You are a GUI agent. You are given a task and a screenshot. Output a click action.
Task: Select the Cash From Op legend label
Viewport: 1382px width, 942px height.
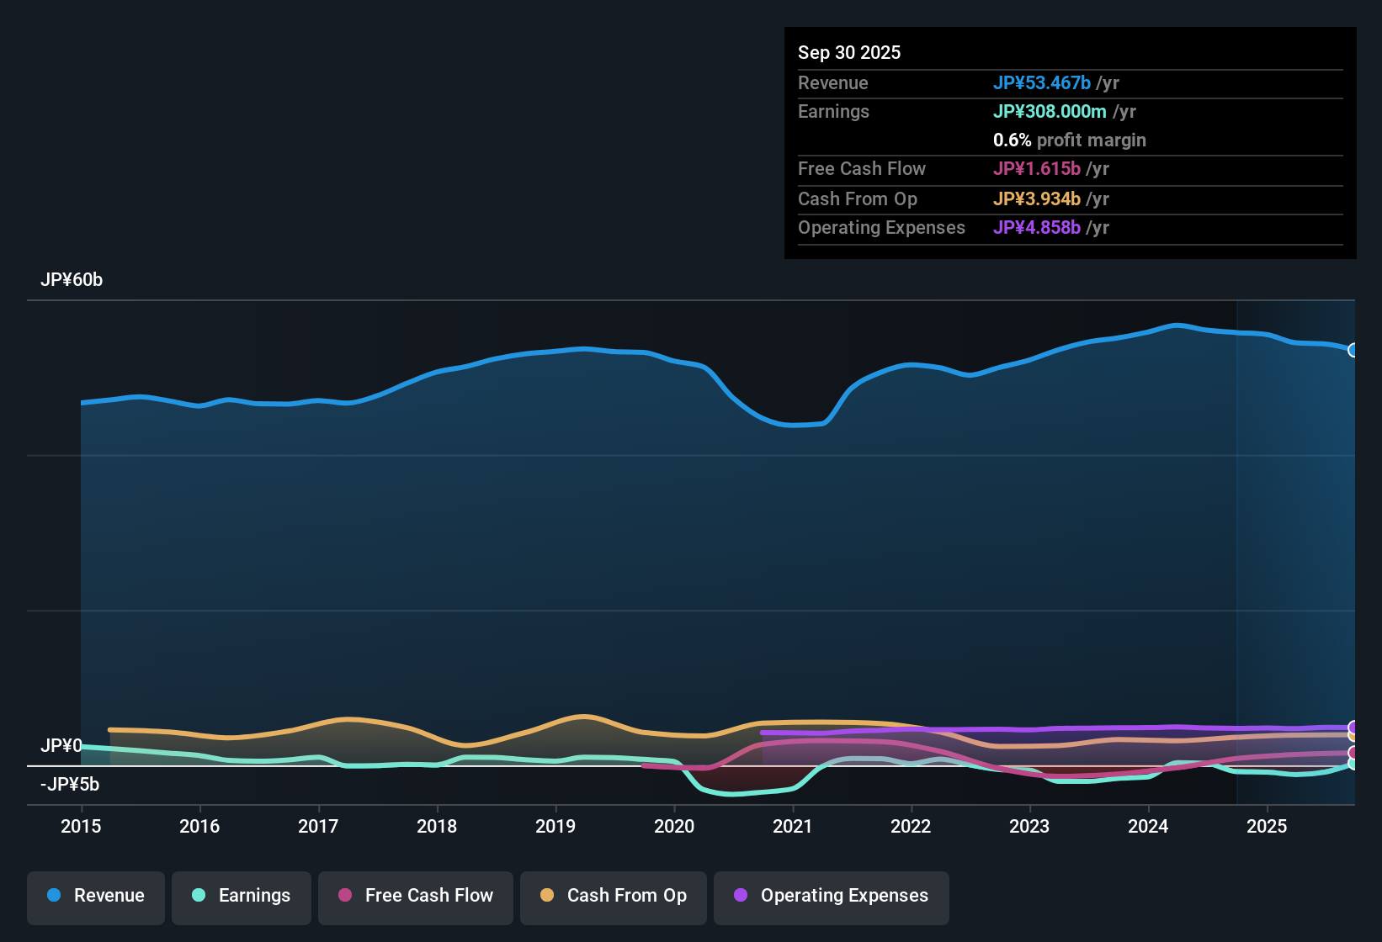626,896
